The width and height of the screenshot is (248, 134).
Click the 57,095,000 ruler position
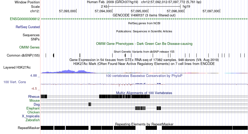point(139,11)
